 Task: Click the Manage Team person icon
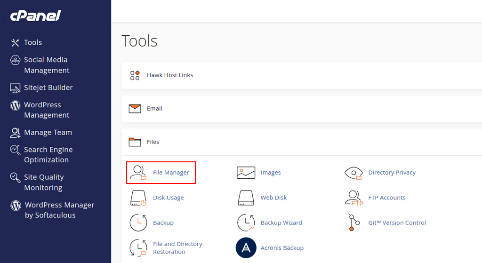click(x=16, y=133)
